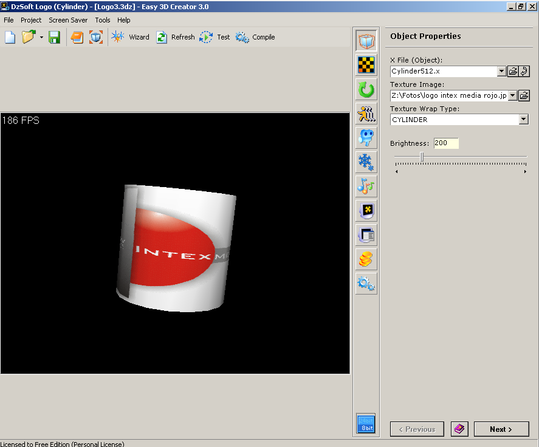Image resolution: width=539 pixels, height=447 pixels.
Task: Click the "186 FPS" counter text
Action: click(21, 120)
